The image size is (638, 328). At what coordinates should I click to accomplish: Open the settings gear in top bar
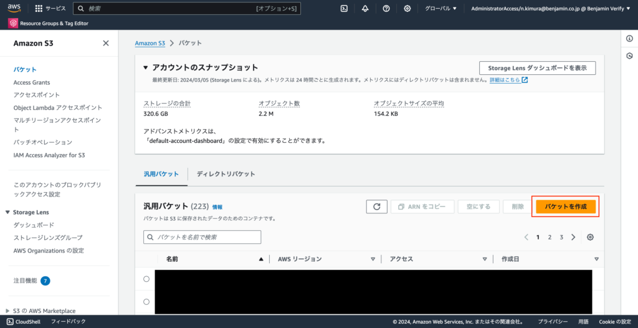pyautogui.click(x=407, y=9)
